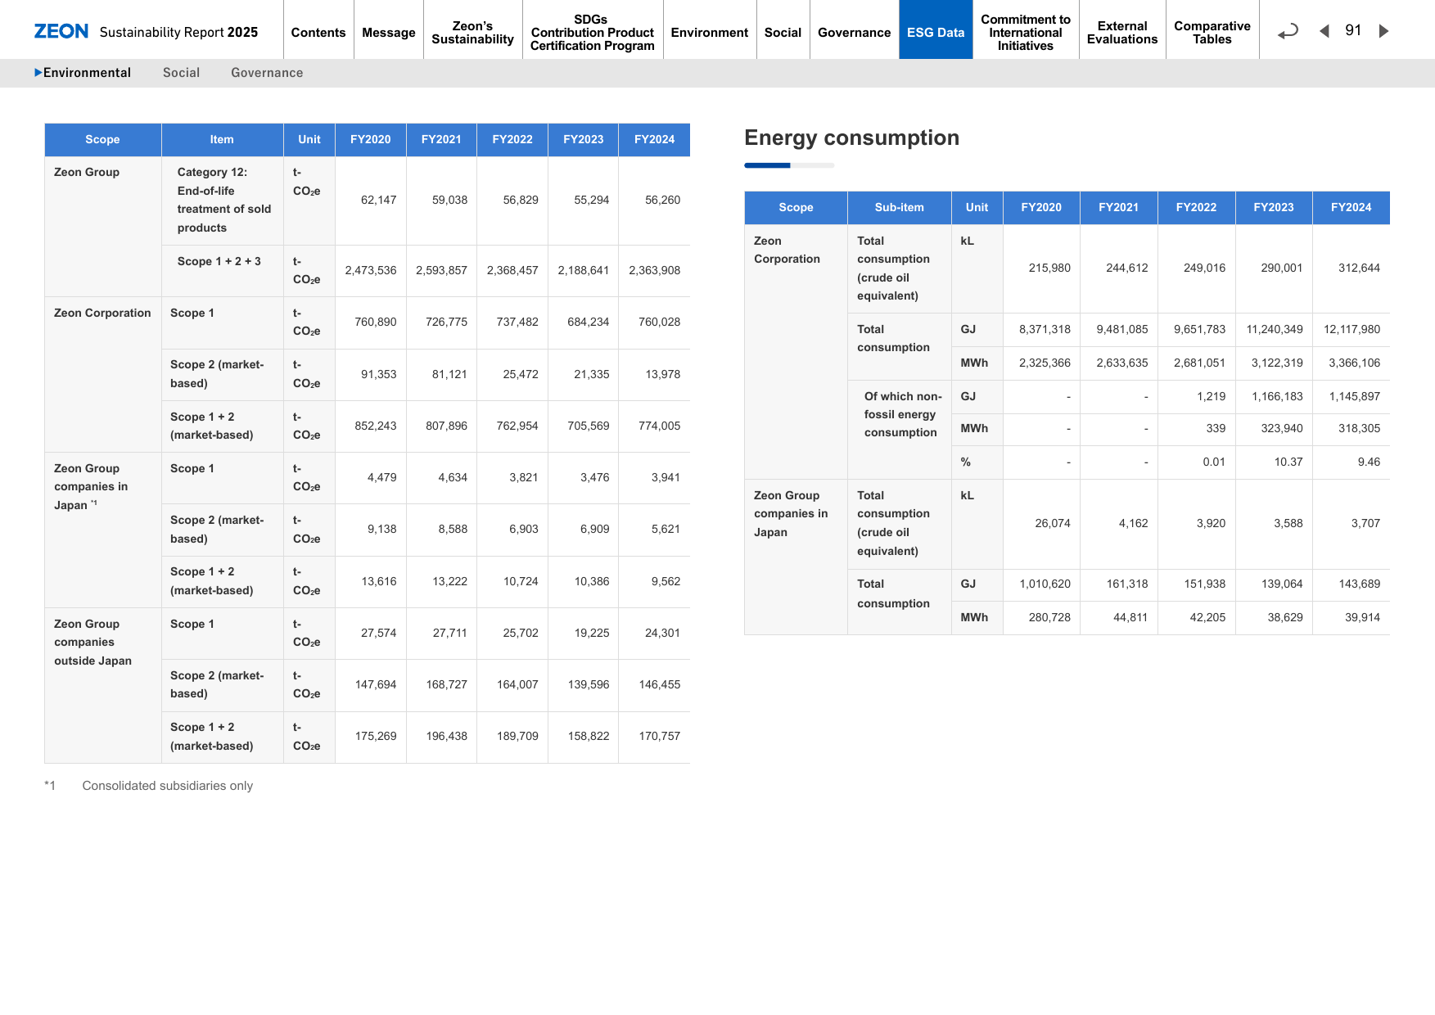Viewport: 1435px width, 1015px height.
Task: Click the footnote Consolidated subsidiaries only
Action: coord(168,786)
